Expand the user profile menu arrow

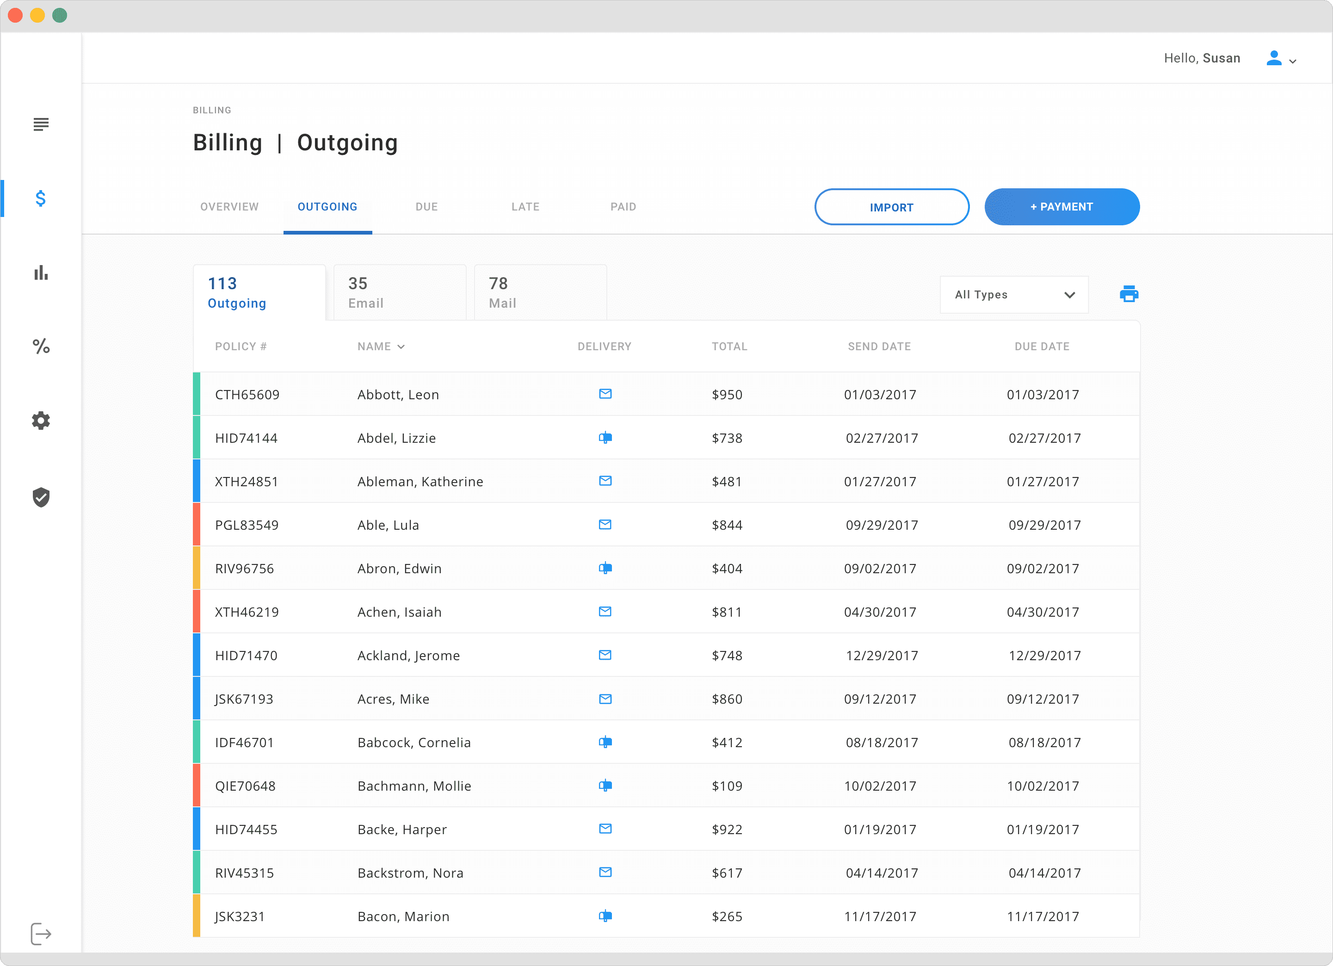[1292, 61]
